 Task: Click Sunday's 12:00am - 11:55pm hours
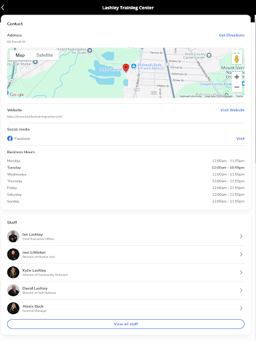pyautogui.click(x=229, y=201)
